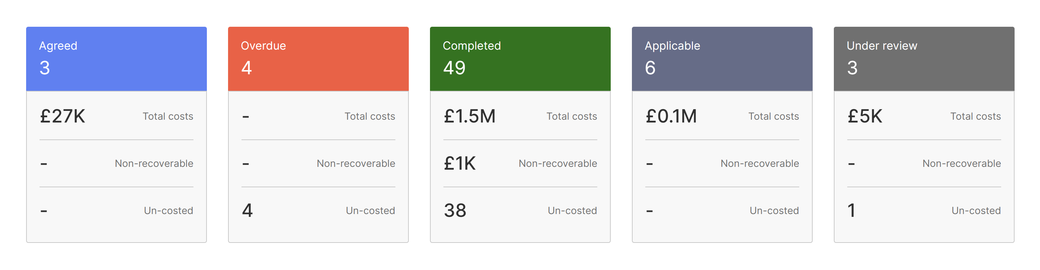Screen dimensions: 1040x270
Task: Click Overdue card's un-costed count of 4
Action: (247, 211)
